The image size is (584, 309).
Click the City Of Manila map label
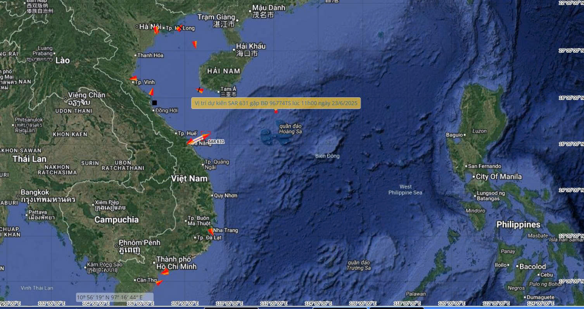coord(499,177)
